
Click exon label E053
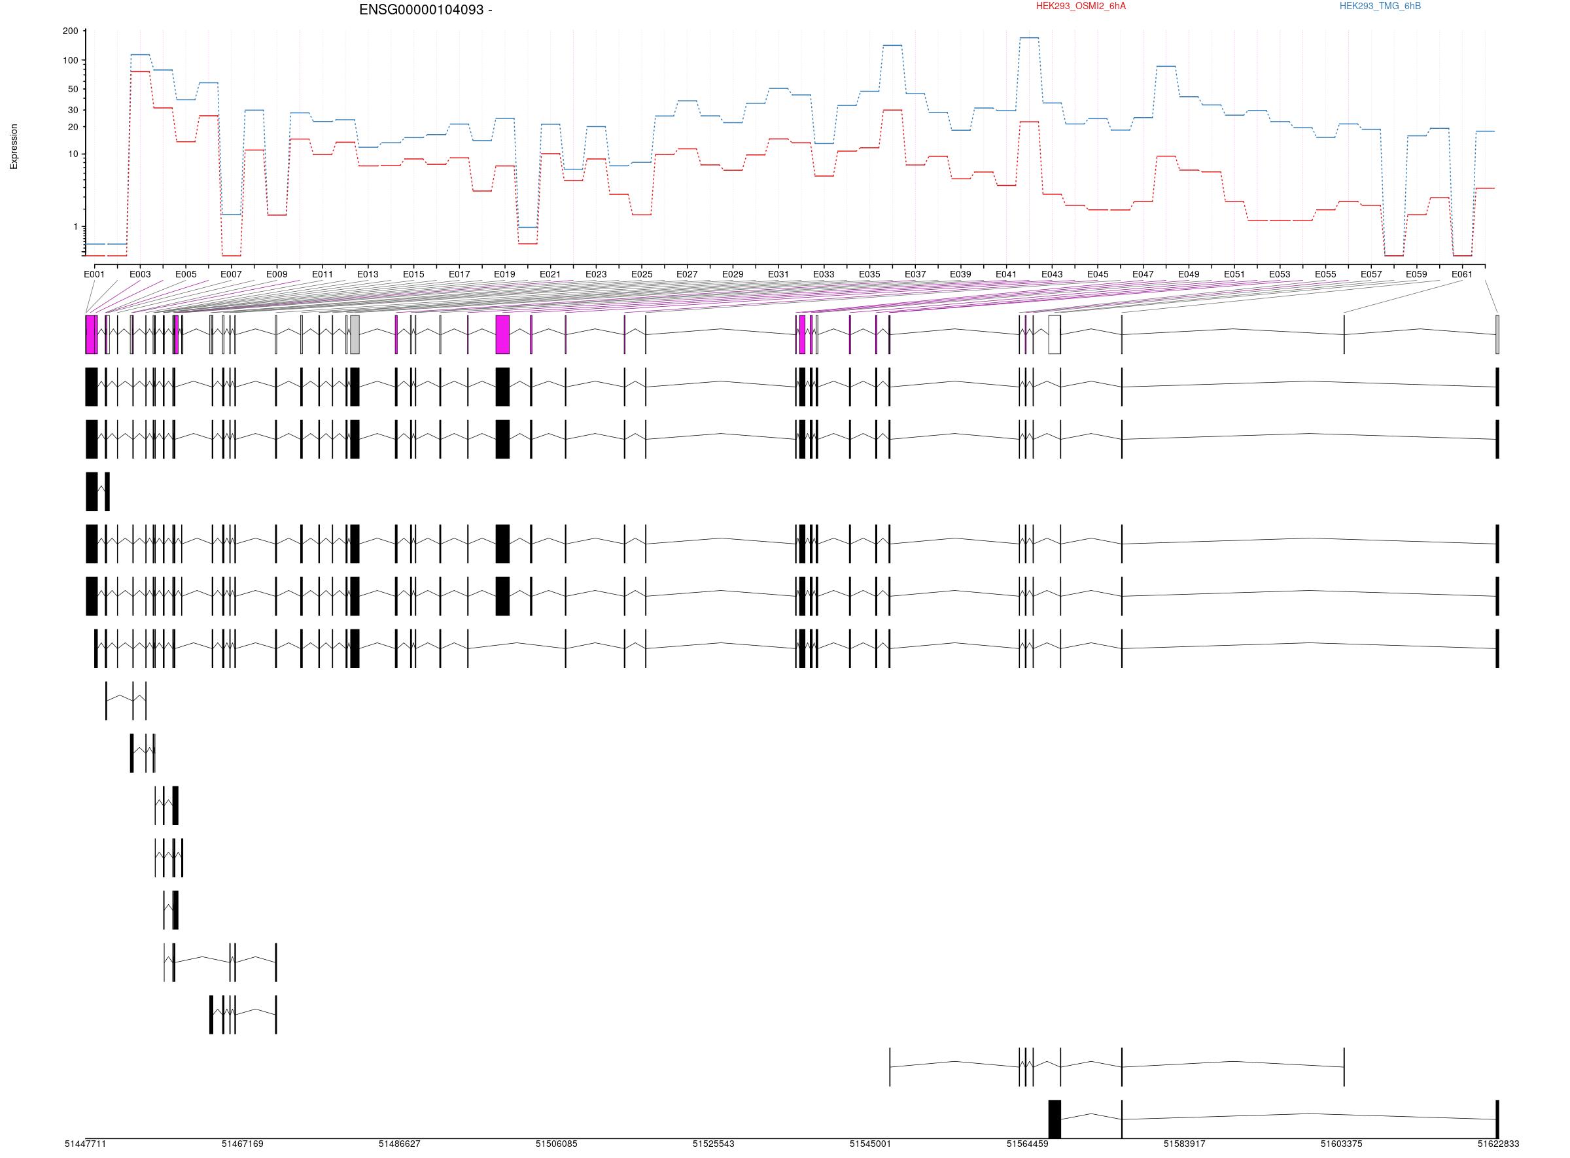[x=1280, y=275]
